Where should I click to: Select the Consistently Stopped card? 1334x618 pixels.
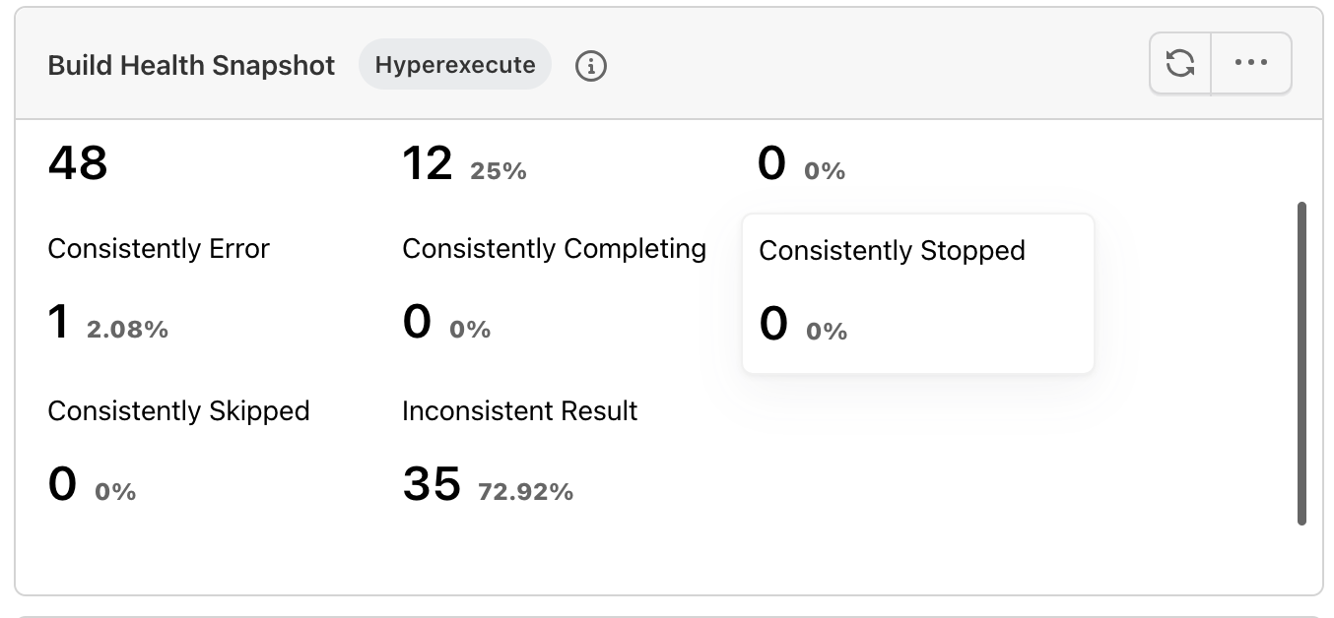917,293
